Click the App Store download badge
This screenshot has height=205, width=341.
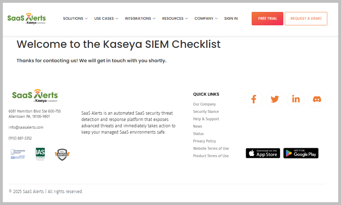pos(263,153)
